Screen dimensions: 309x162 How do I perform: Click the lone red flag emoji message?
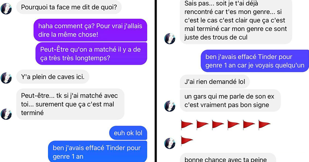click(187, 141)
